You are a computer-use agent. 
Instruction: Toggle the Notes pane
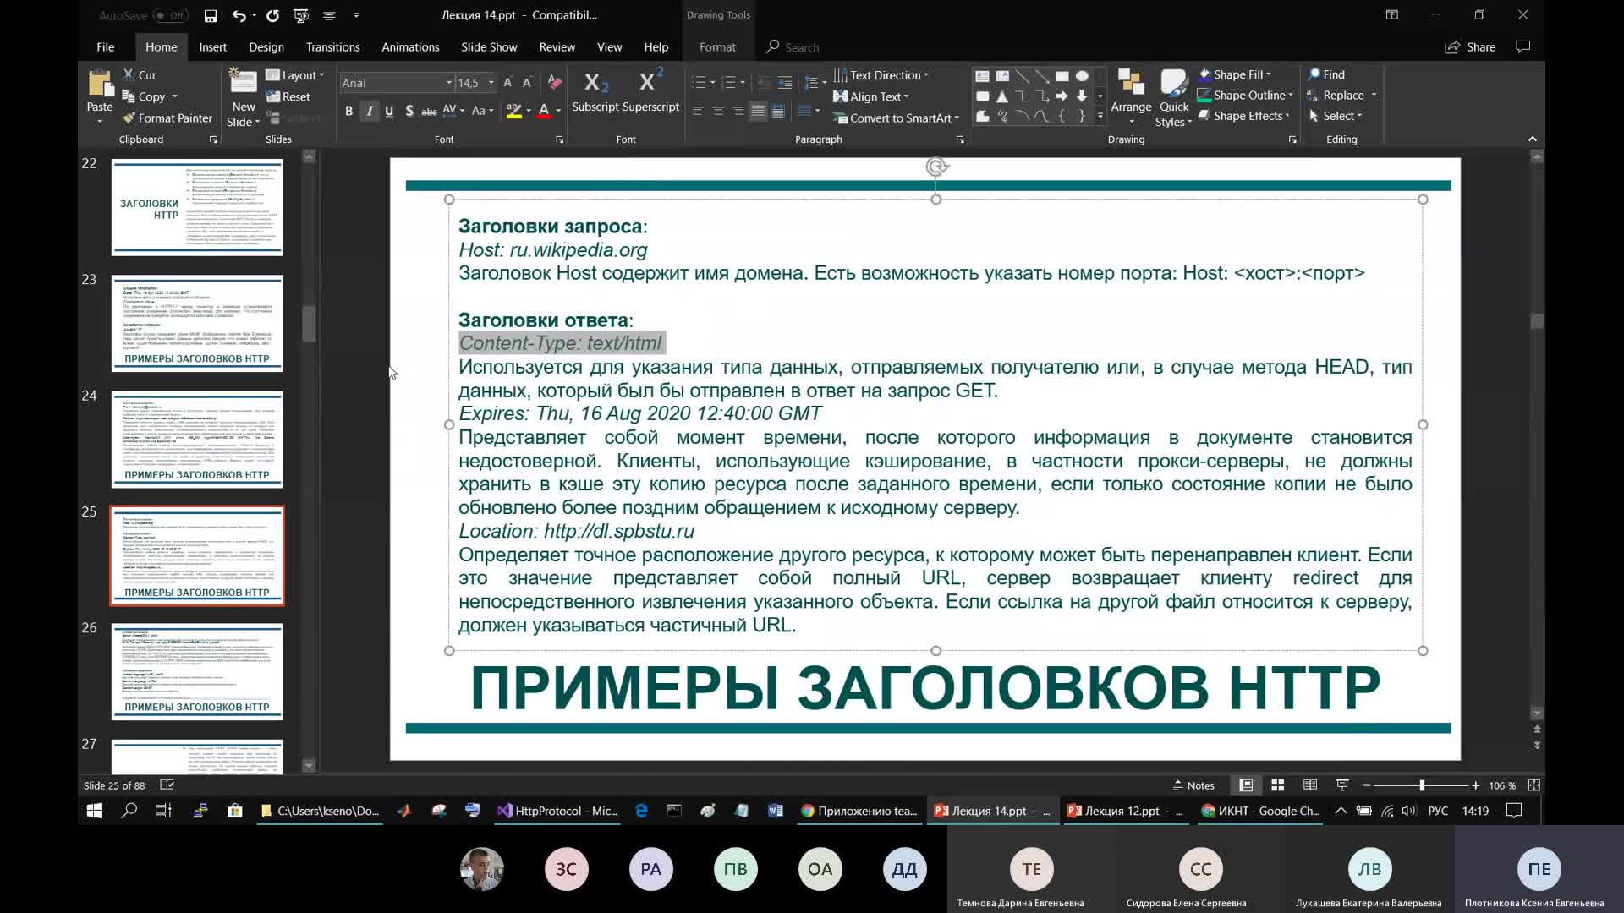[1193, 785]
